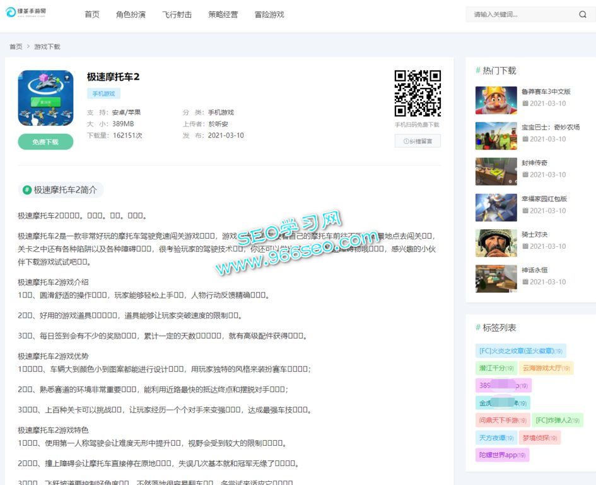
Task: Click the 天方夜谭 tag
Action: [x=496, y=438]
